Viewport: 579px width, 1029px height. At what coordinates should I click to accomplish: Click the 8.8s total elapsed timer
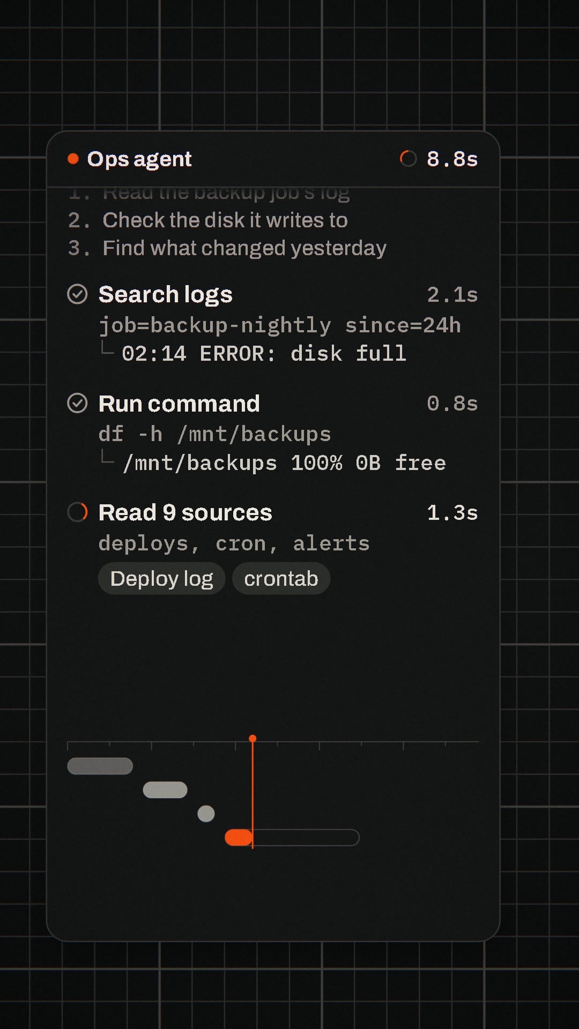click(452, 159)
